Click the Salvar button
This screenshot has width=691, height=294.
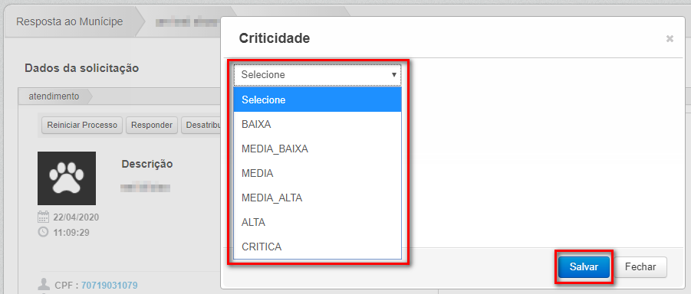[584, 267]
